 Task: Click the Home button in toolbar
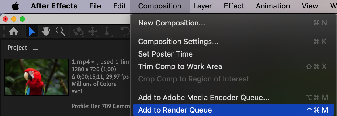tap(14, 31)
